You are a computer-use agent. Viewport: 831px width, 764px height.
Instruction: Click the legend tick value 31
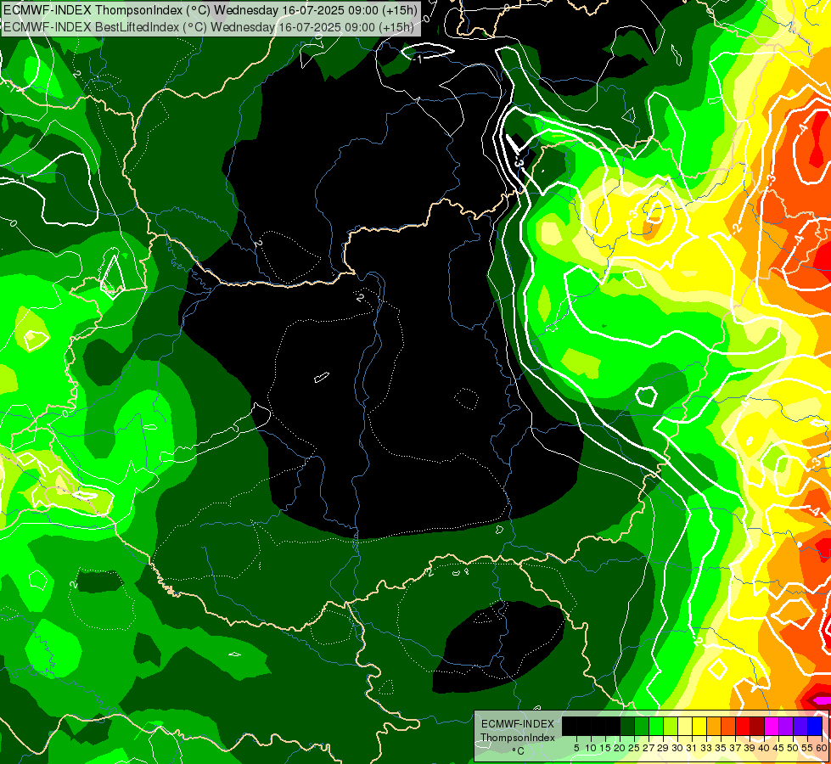pos(692,748)
